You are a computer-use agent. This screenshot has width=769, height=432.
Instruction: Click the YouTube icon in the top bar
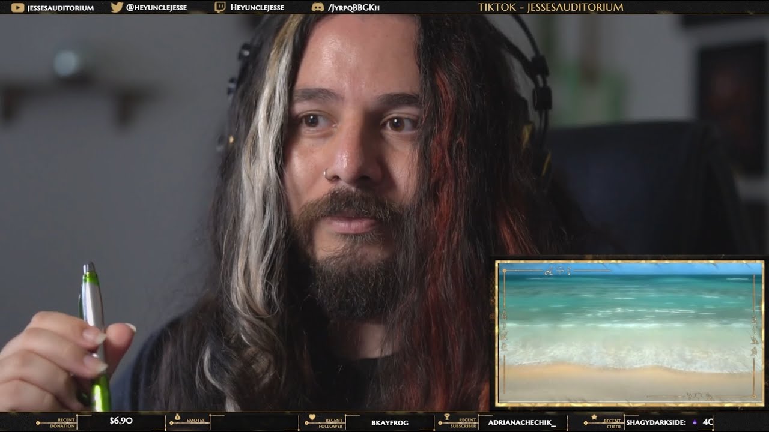[17, 7]
